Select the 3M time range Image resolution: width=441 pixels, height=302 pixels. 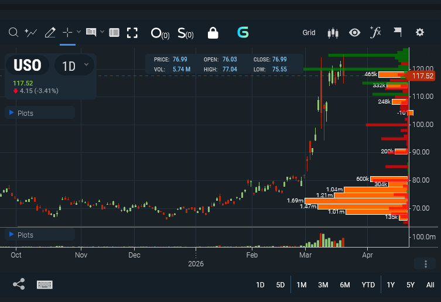[323, 285]
